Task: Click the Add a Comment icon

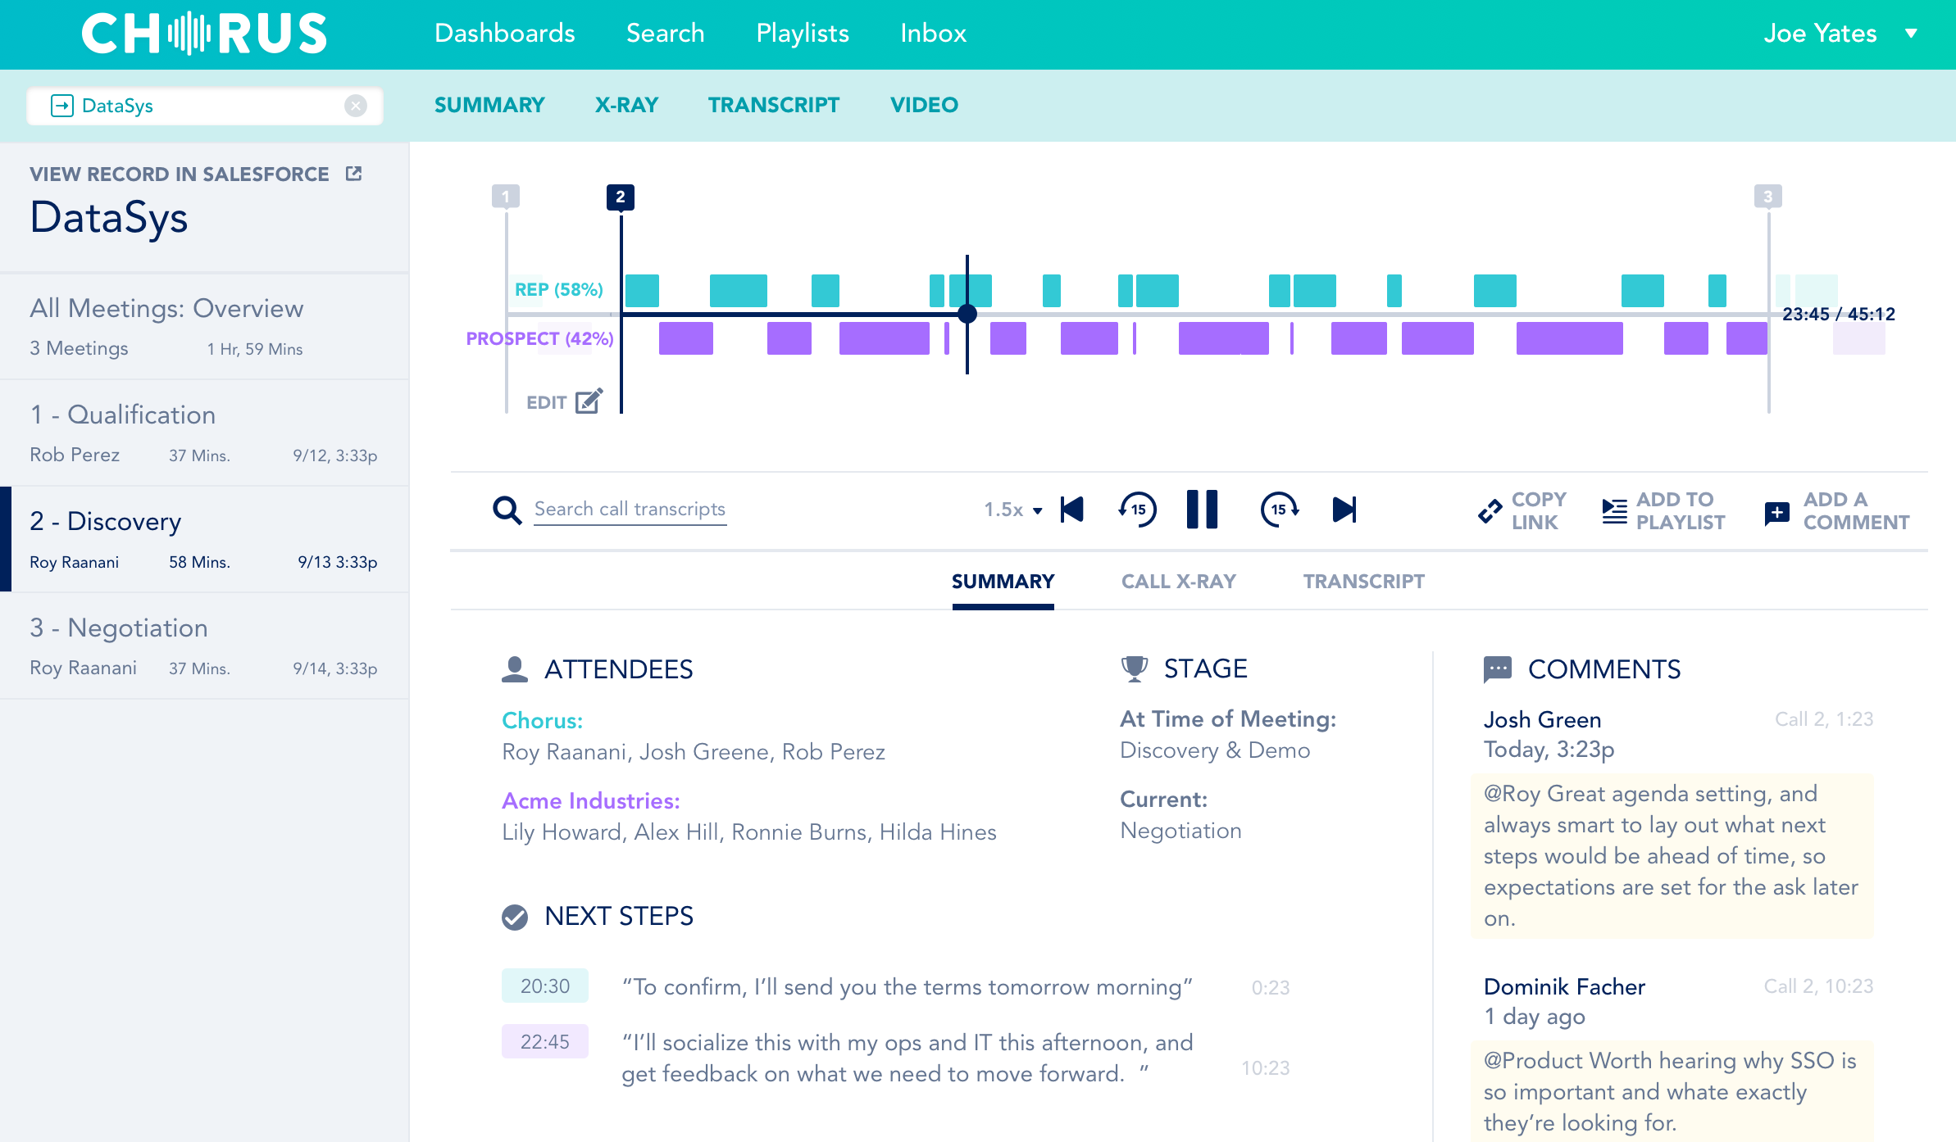Action: click(x=1776, y=513)
